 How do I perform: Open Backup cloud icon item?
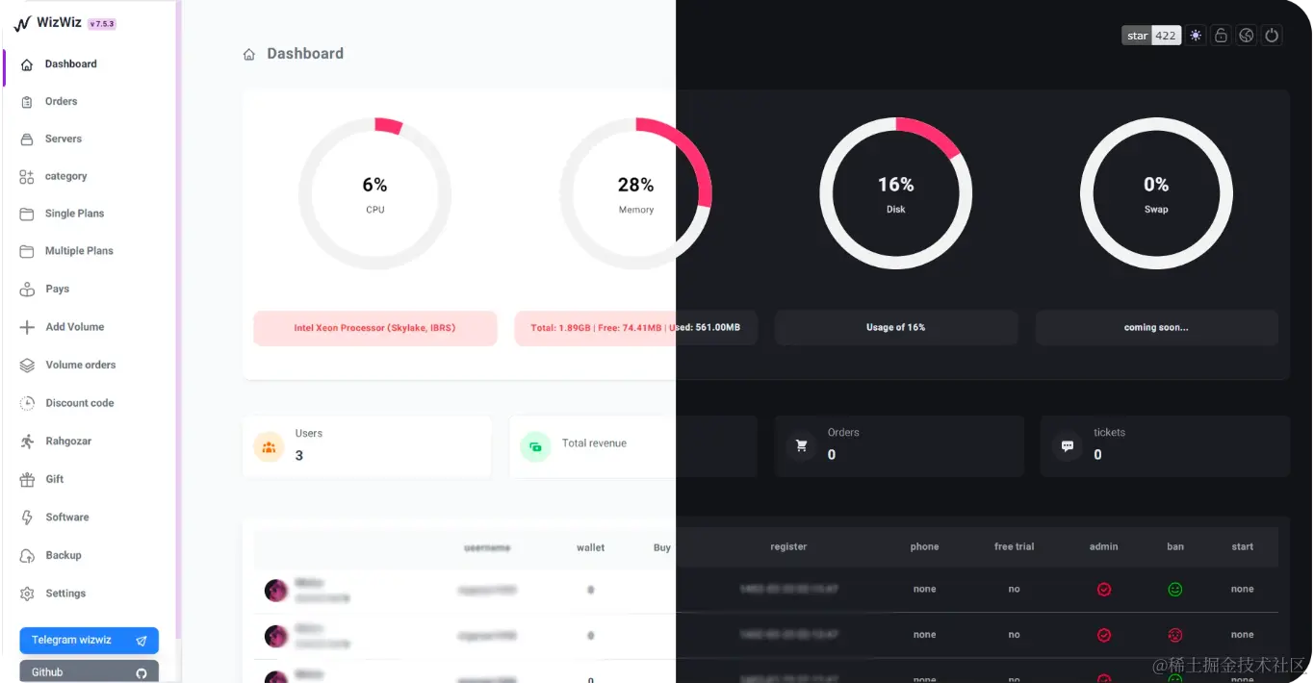tap(27, 555)
